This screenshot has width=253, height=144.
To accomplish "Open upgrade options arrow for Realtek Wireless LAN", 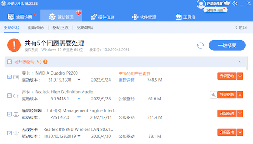I will pyautogui.click(x=240, y=132).
